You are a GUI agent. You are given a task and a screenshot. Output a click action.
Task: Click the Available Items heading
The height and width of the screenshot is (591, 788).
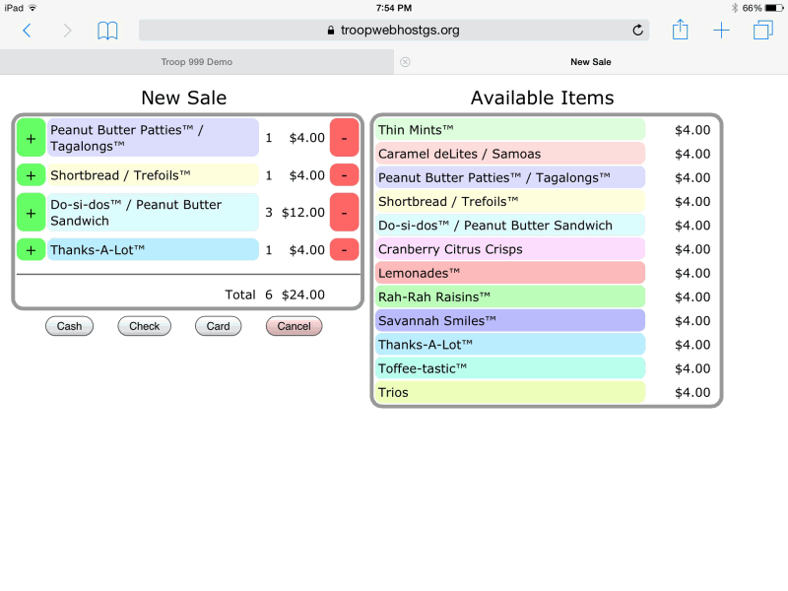[543, 98]
